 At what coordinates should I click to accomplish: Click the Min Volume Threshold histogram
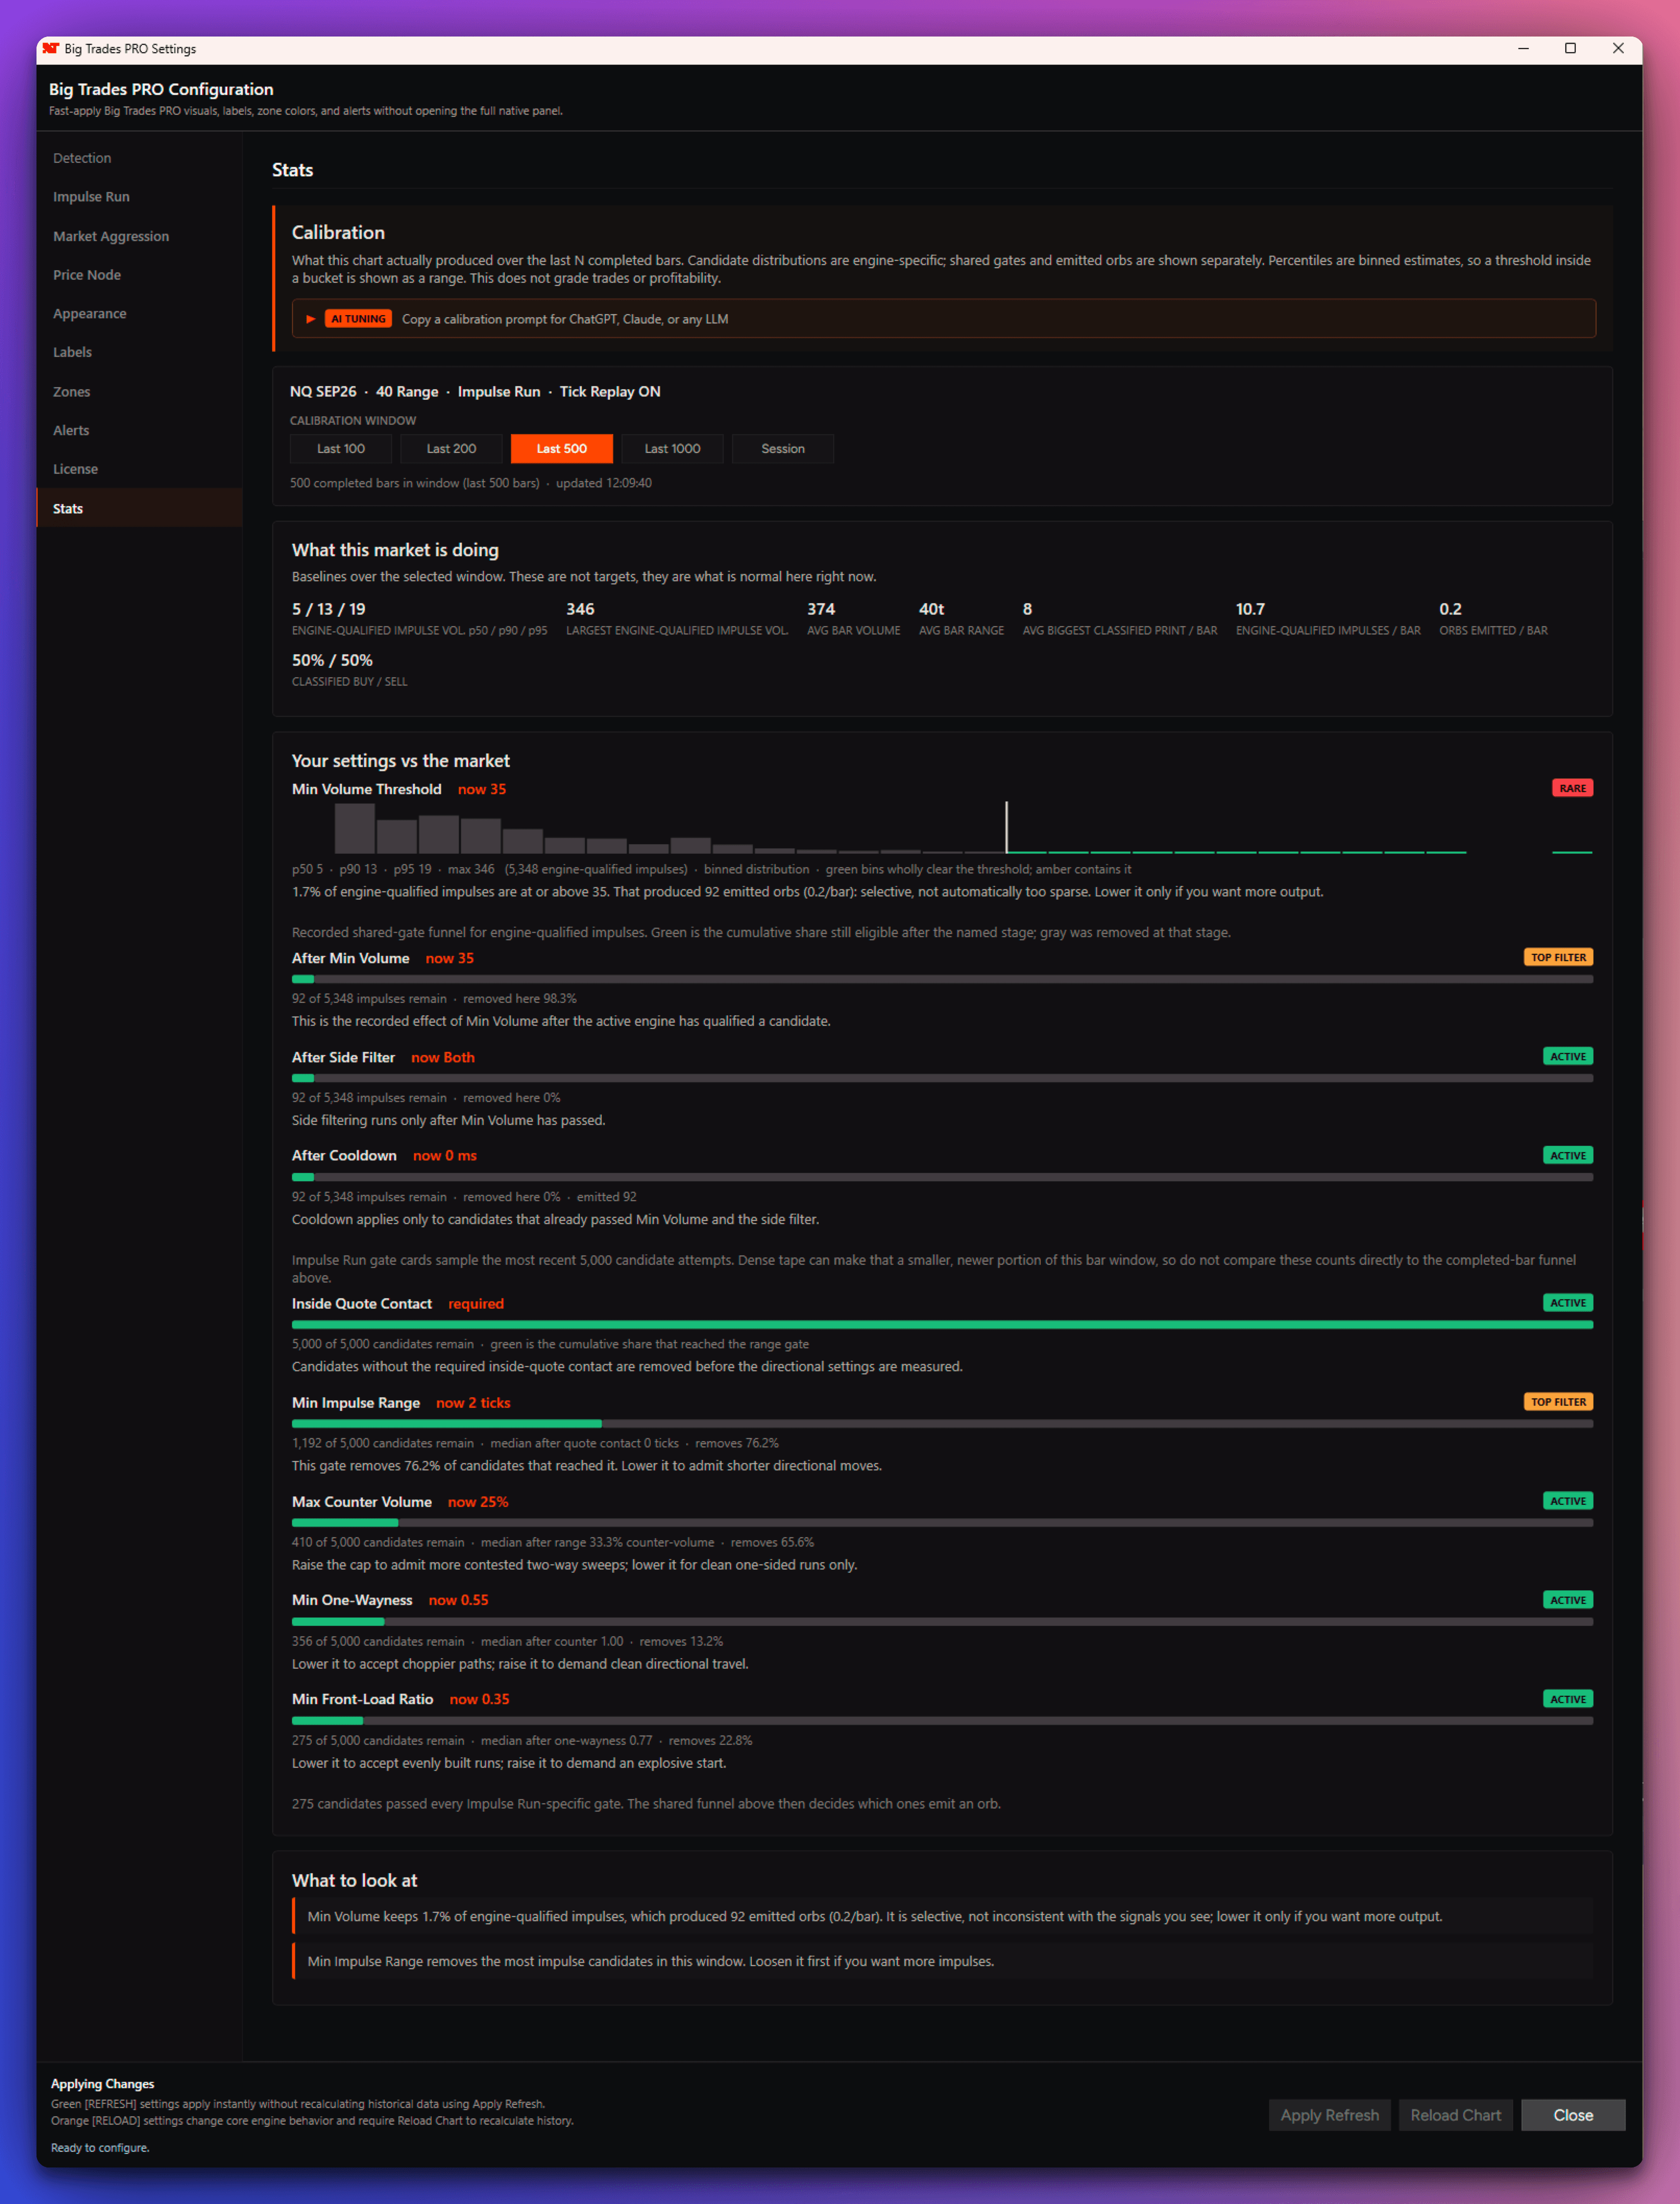pos(942,828)
